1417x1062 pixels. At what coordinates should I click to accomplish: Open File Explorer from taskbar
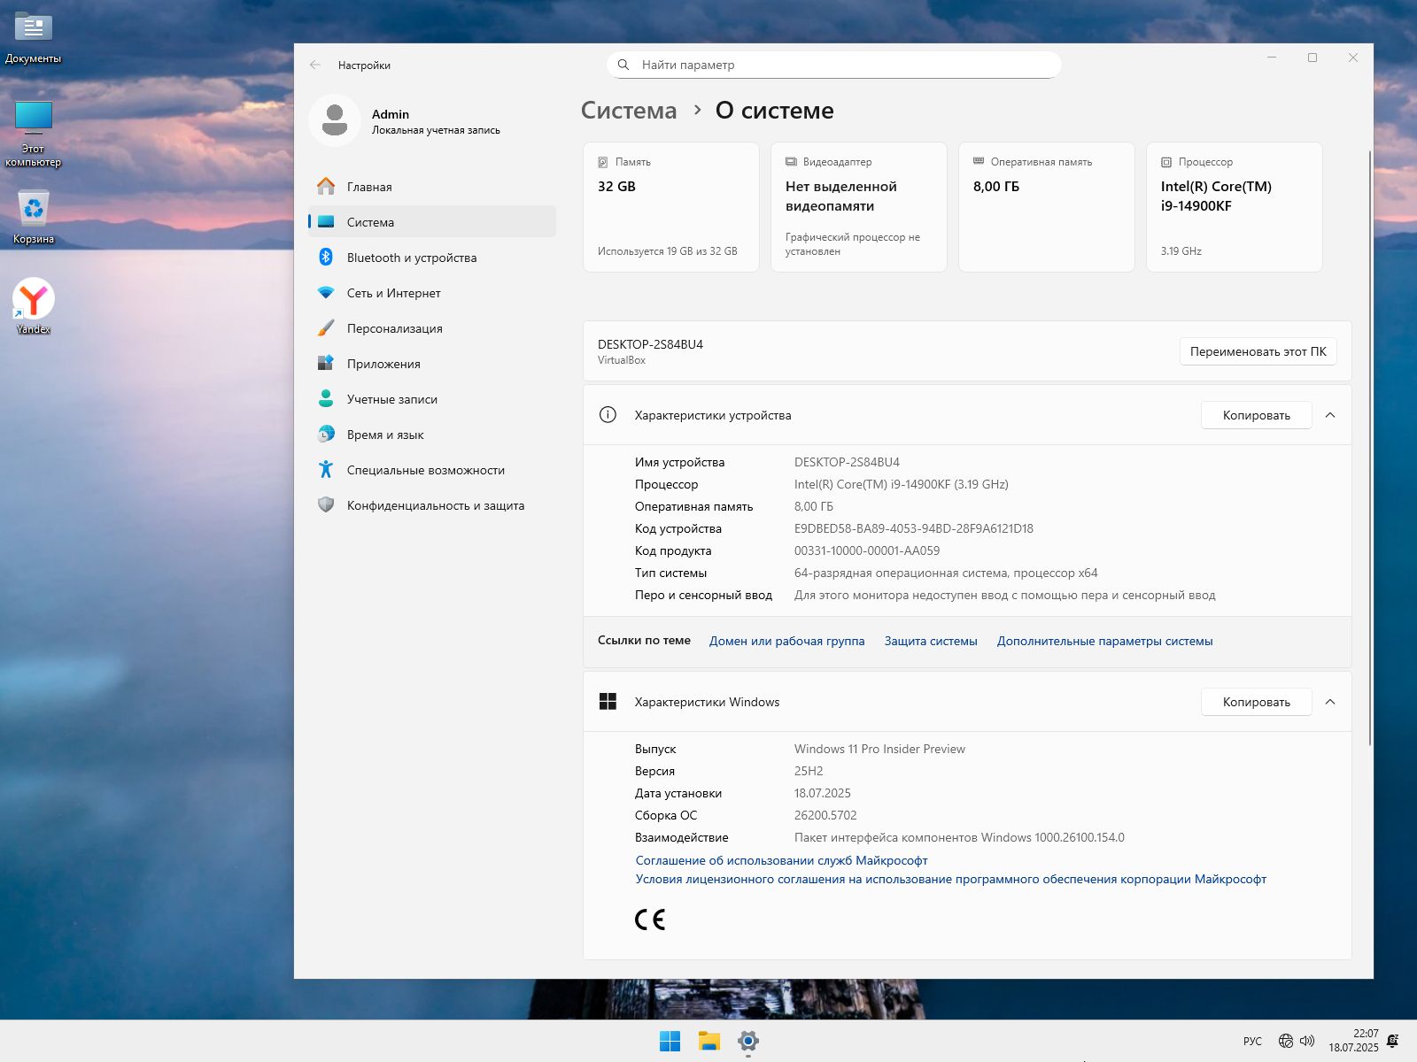coord(709,1041)
